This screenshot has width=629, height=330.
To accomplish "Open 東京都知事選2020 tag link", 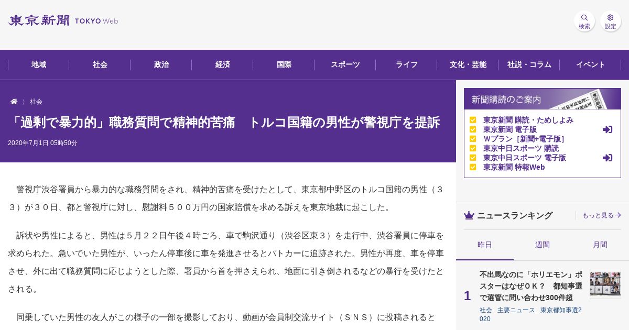I will click(530, 314).
